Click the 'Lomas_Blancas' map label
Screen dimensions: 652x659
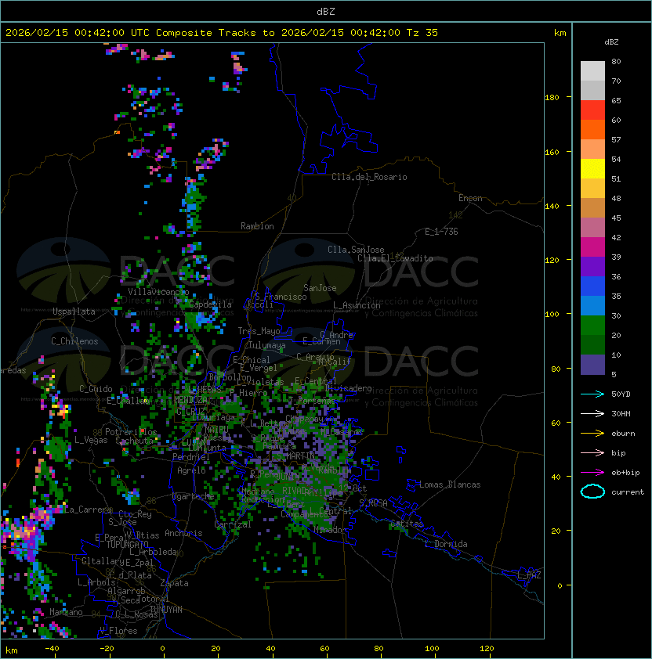coord(450,484)
